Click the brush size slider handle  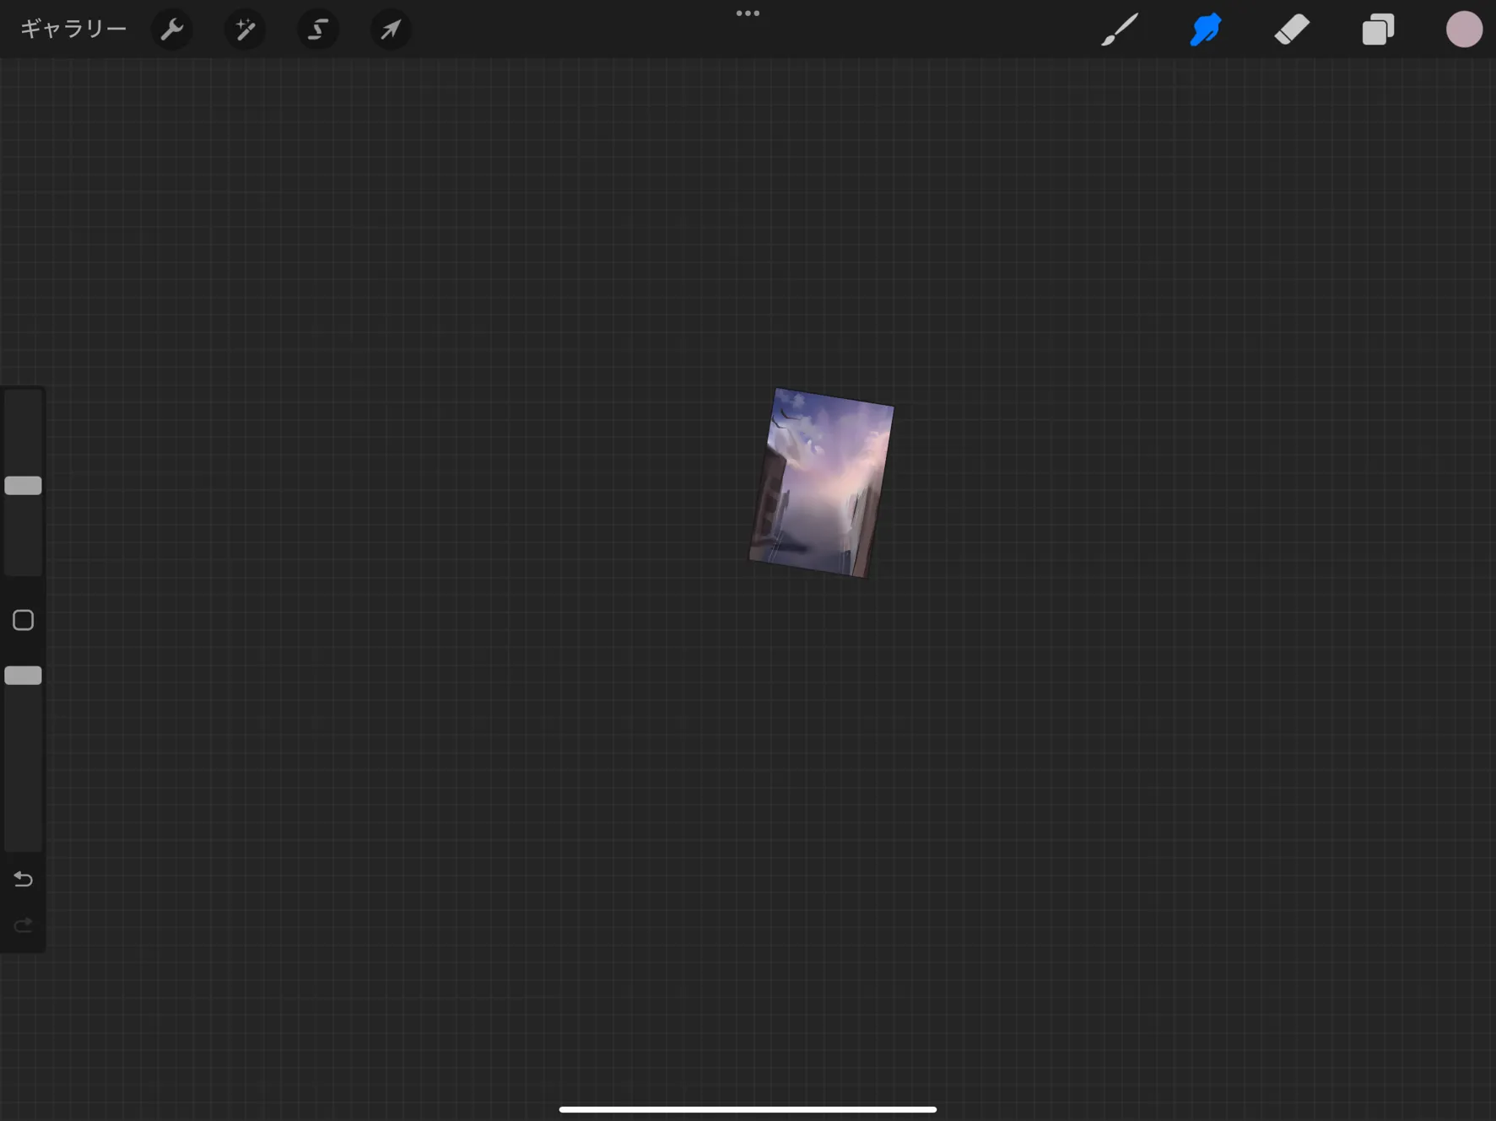(23, 485)
